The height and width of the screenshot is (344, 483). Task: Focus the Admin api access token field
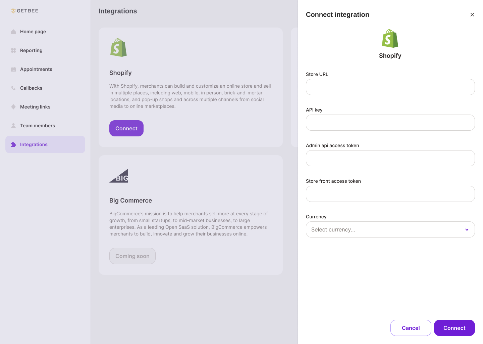point(390,158)
